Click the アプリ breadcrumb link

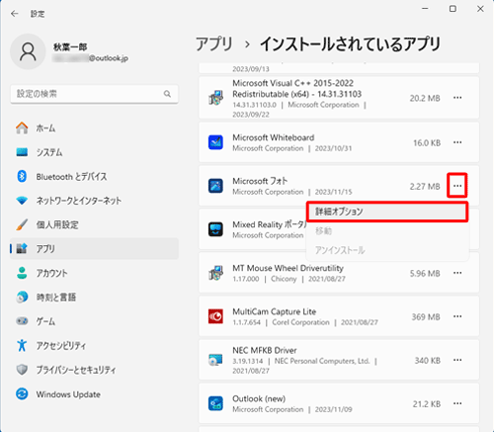(214, 44)
